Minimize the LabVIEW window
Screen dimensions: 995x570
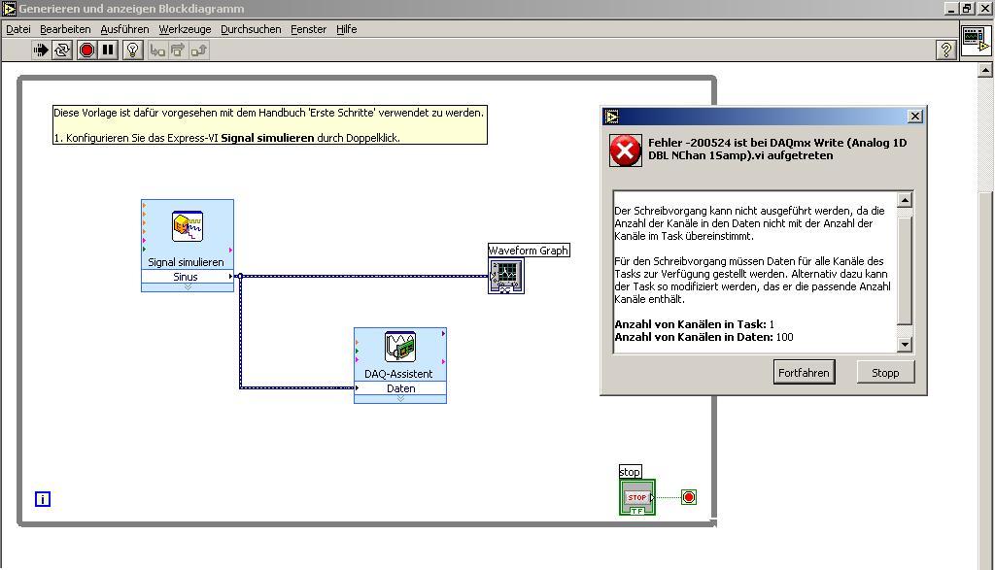tap(950, 9)
